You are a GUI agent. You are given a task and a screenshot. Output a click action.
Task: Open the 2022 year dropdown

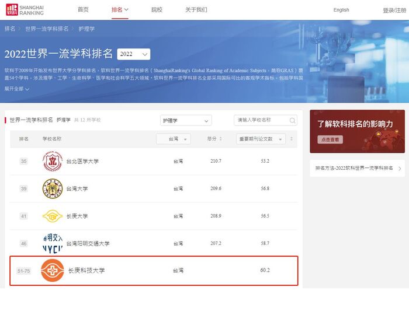[134, 54]
